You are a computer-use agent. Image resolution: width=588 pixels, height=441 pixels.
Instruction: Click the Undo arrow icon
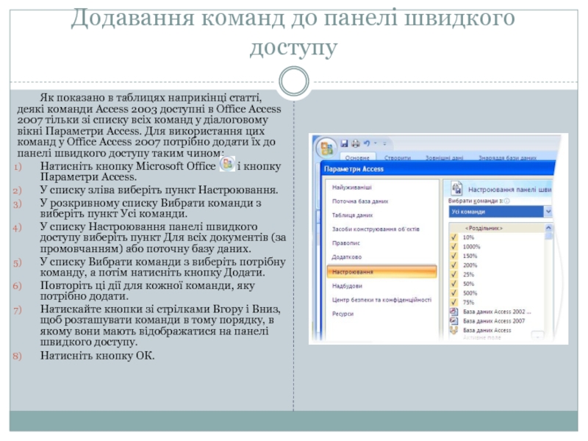[367, 143]
